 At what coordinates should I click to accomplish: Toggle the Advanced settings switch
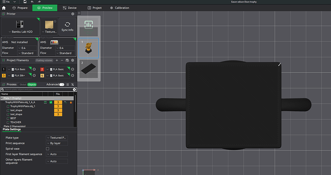(61, 84)
